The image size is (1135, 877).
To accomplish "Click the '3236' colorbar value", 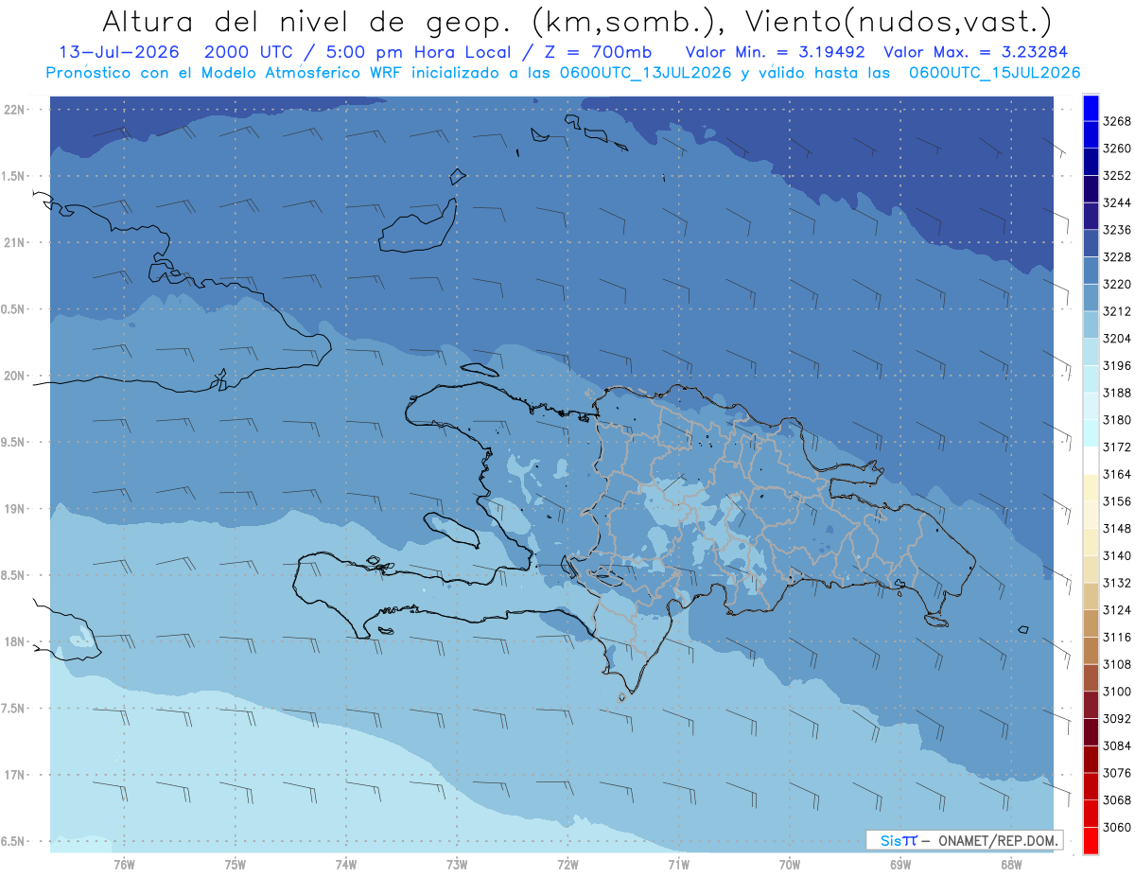I will (1117, 229).
